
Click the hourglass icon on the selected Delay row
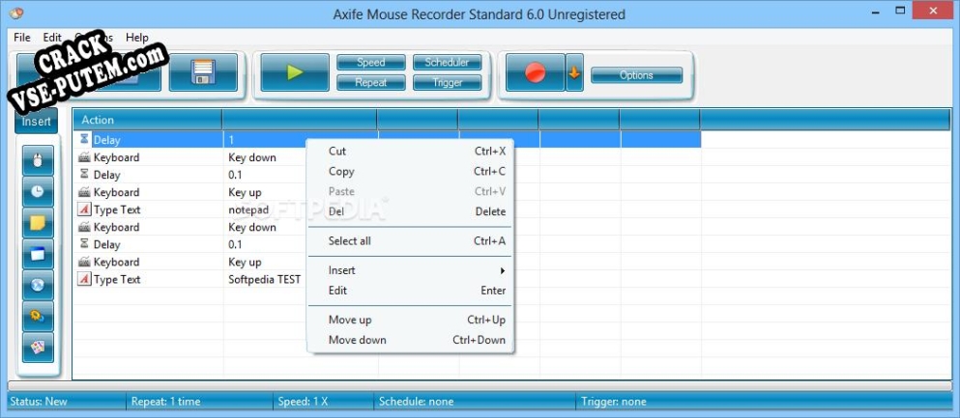[x=84, y=140]
